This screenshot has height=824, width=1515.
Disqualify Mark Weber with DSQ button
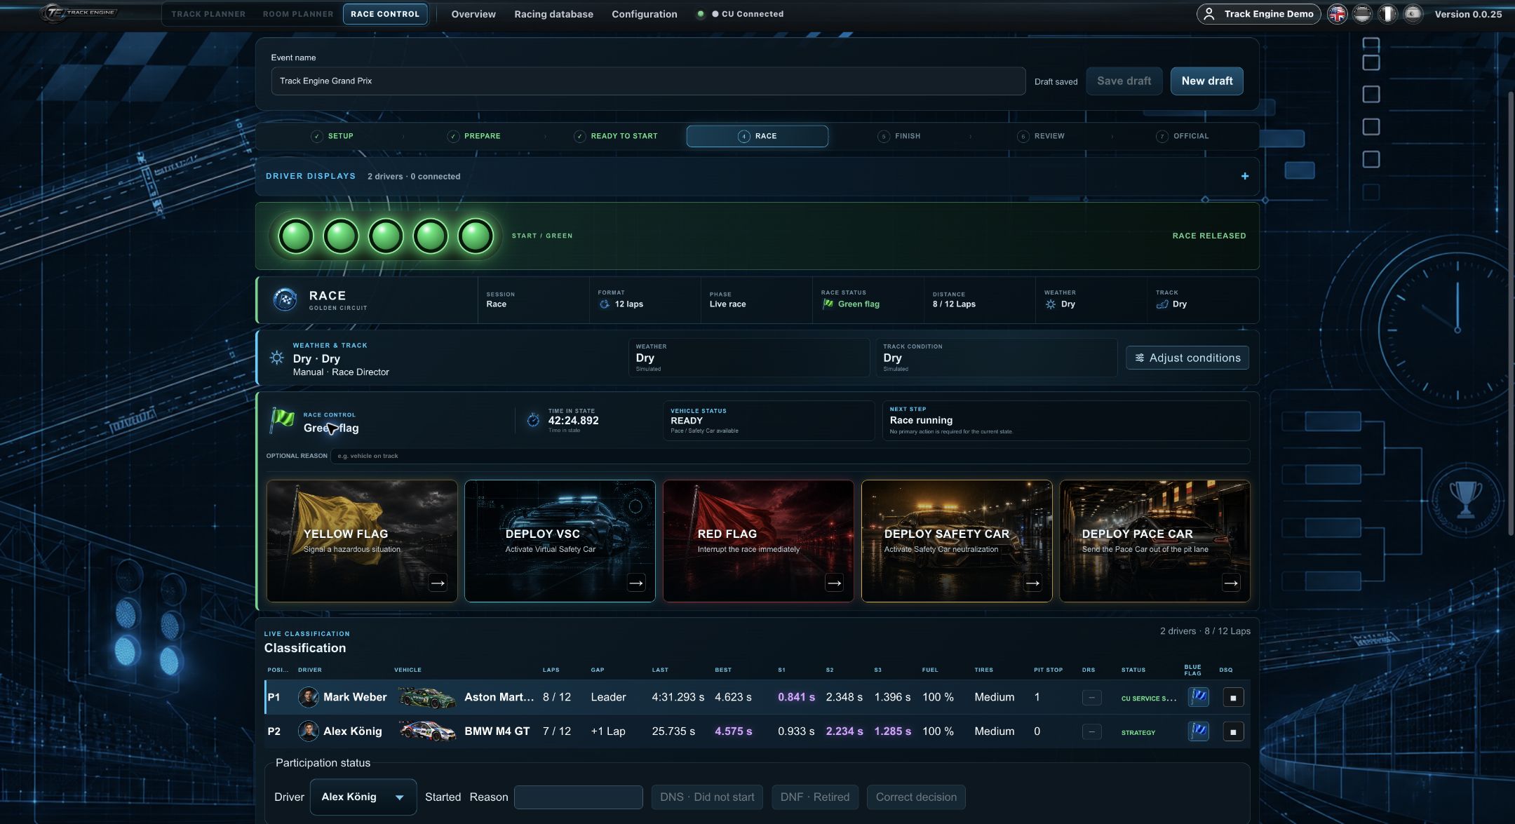click(1233, 698)
